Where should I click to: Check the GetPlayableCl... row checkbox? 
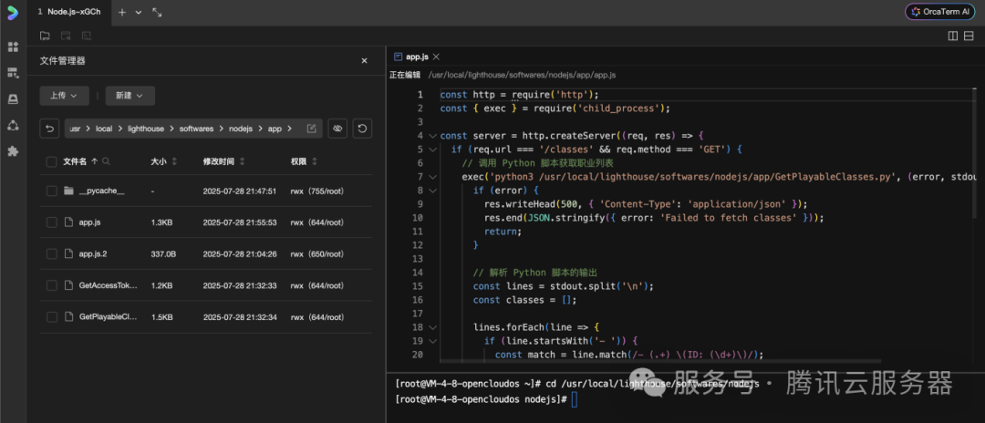click(x=51, y=317)
